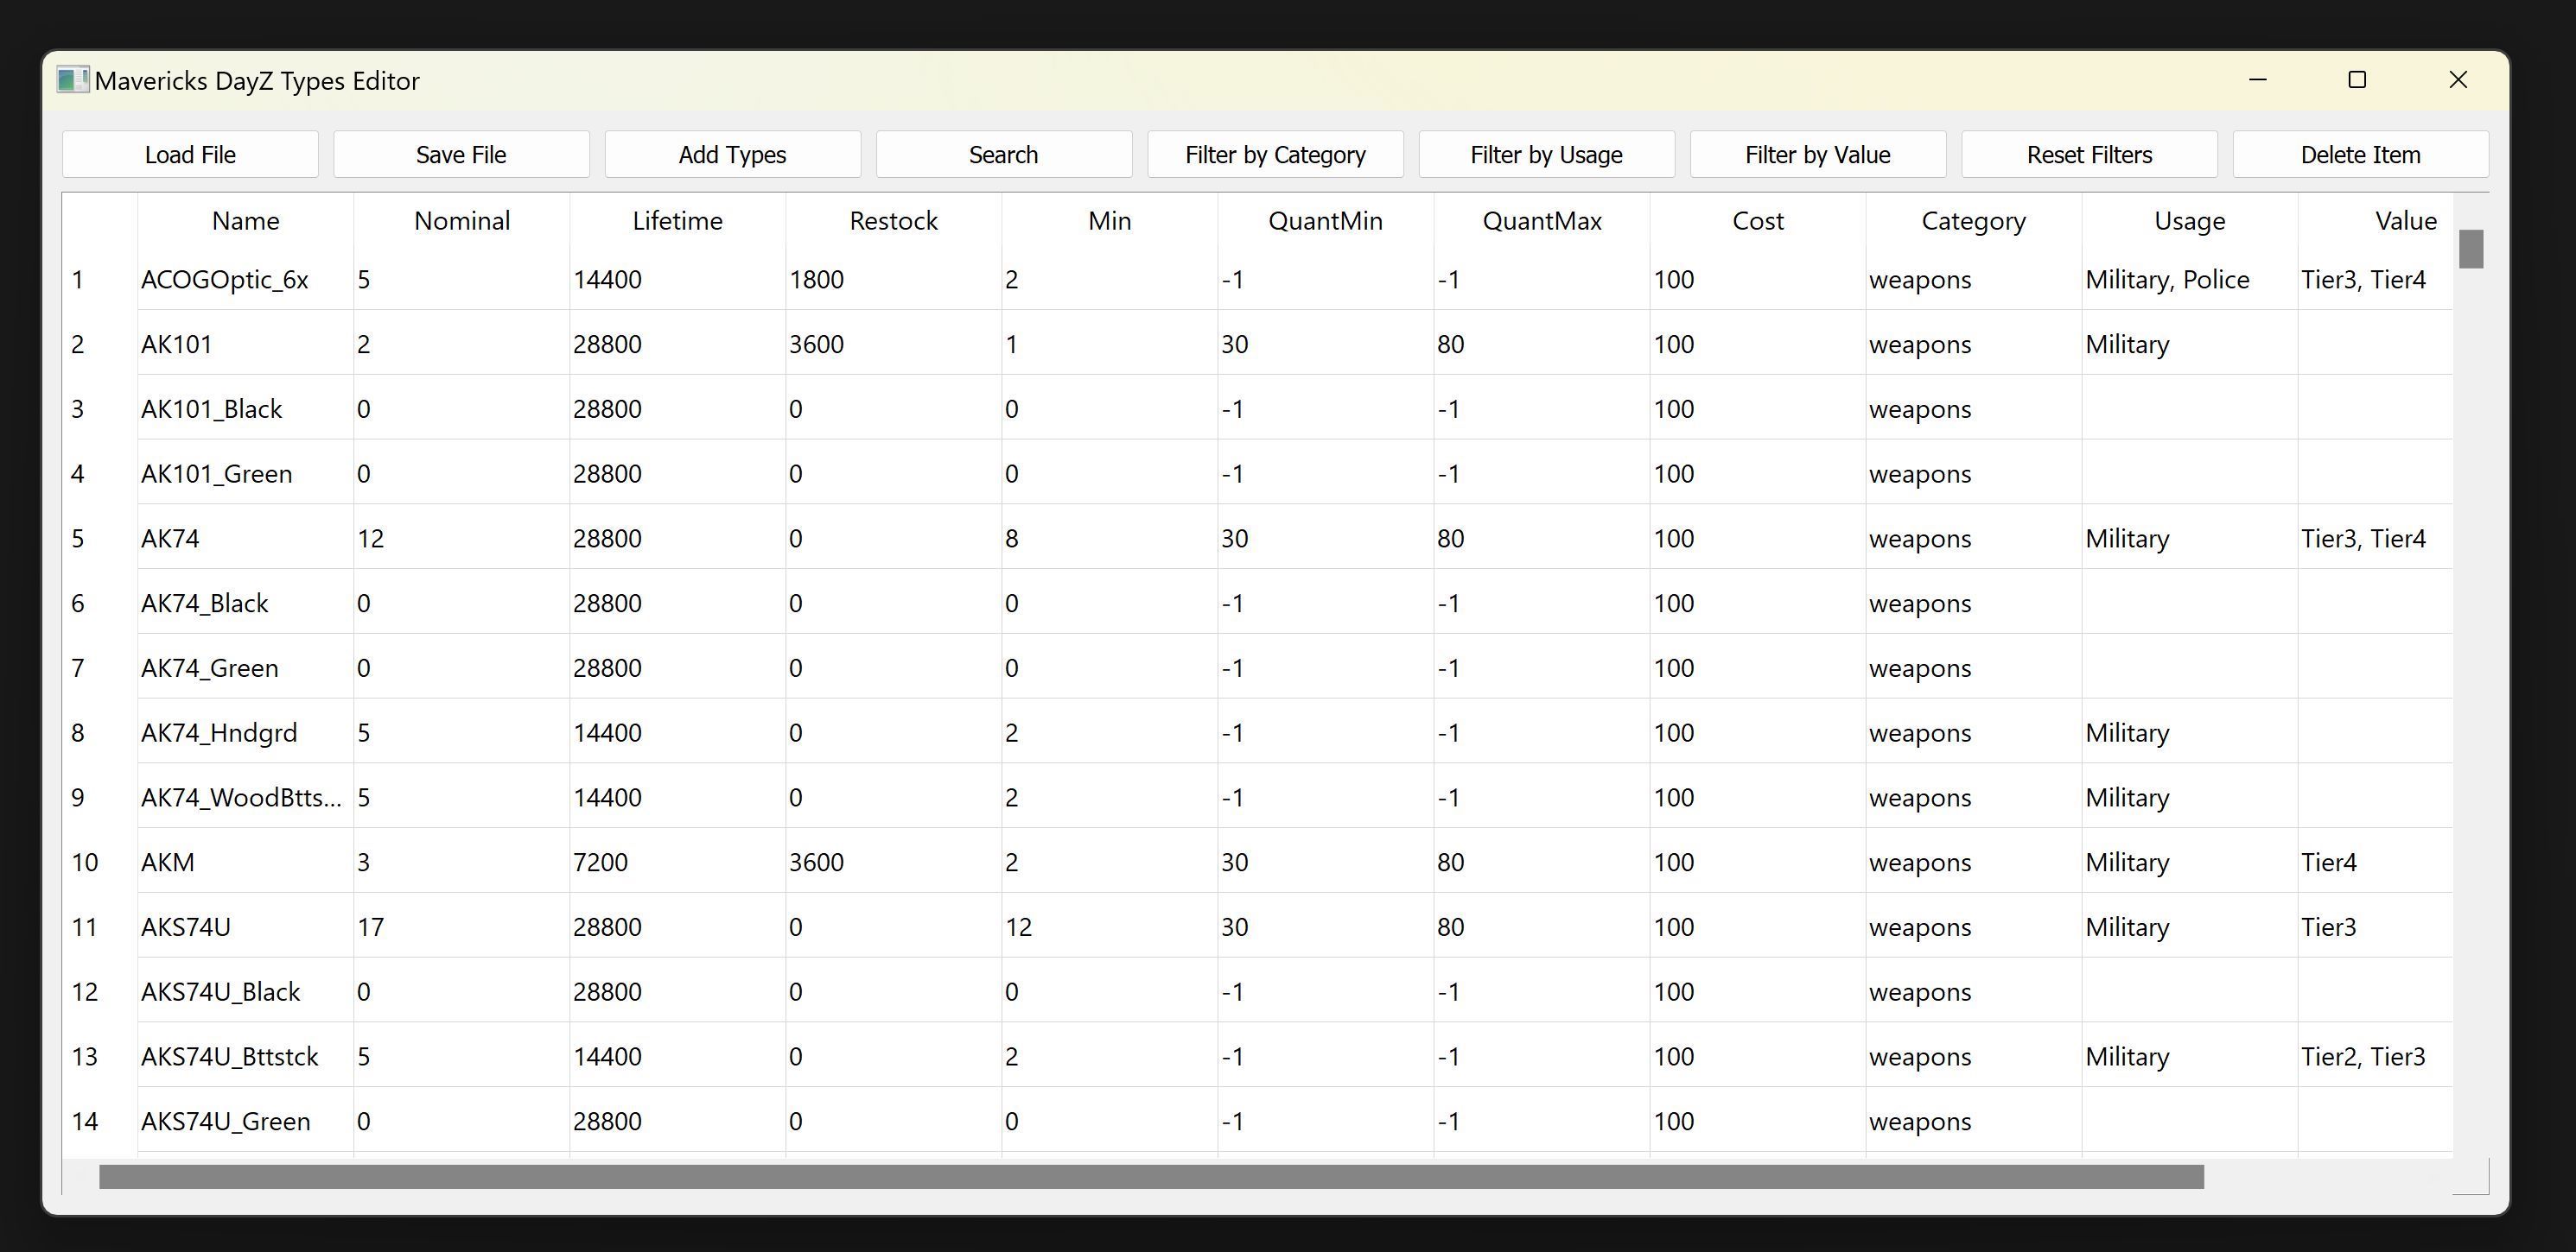Image resolution: width=2576 pixels, height=1252 pixels.
Task: Click the Search button
Action: point(1004,155)
